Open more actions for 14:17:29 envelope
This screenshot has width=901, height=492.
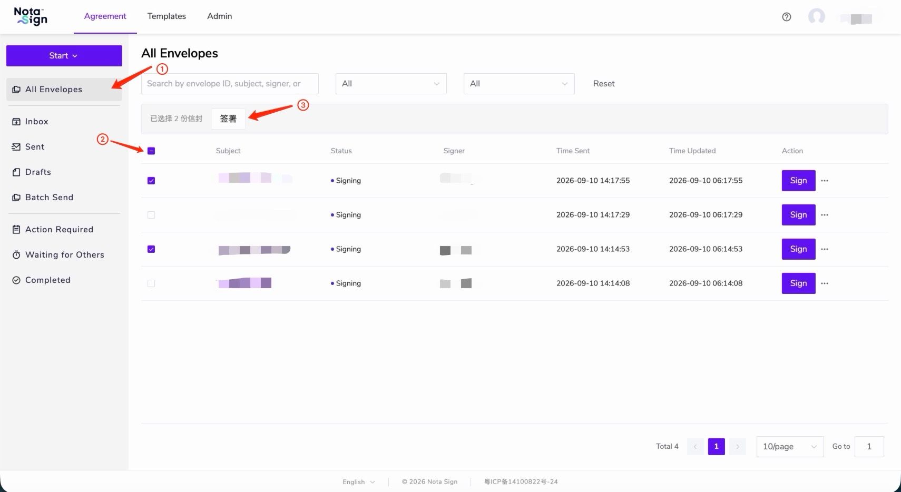(x=825, y=215)
